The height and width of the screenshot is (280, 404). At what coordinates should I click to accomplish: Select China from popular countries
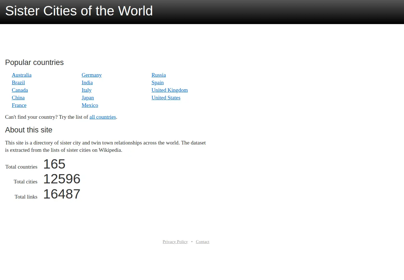click(18, 98)
